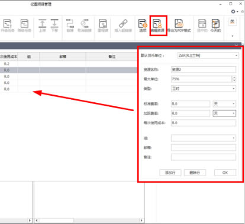Image resolution: width=245 pixels, height=224 pixels.
Task: Click the binoculars find icon
Action: point(233,22)
